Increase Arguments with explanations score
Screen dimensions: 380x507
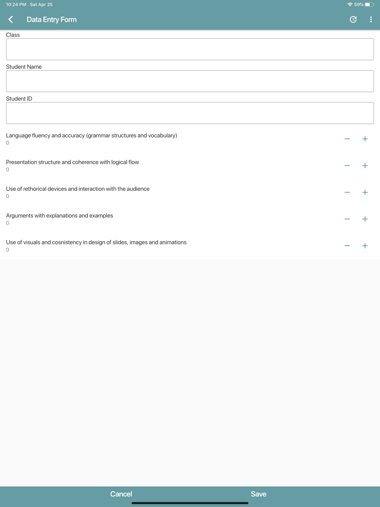click(x=365, y=219)
